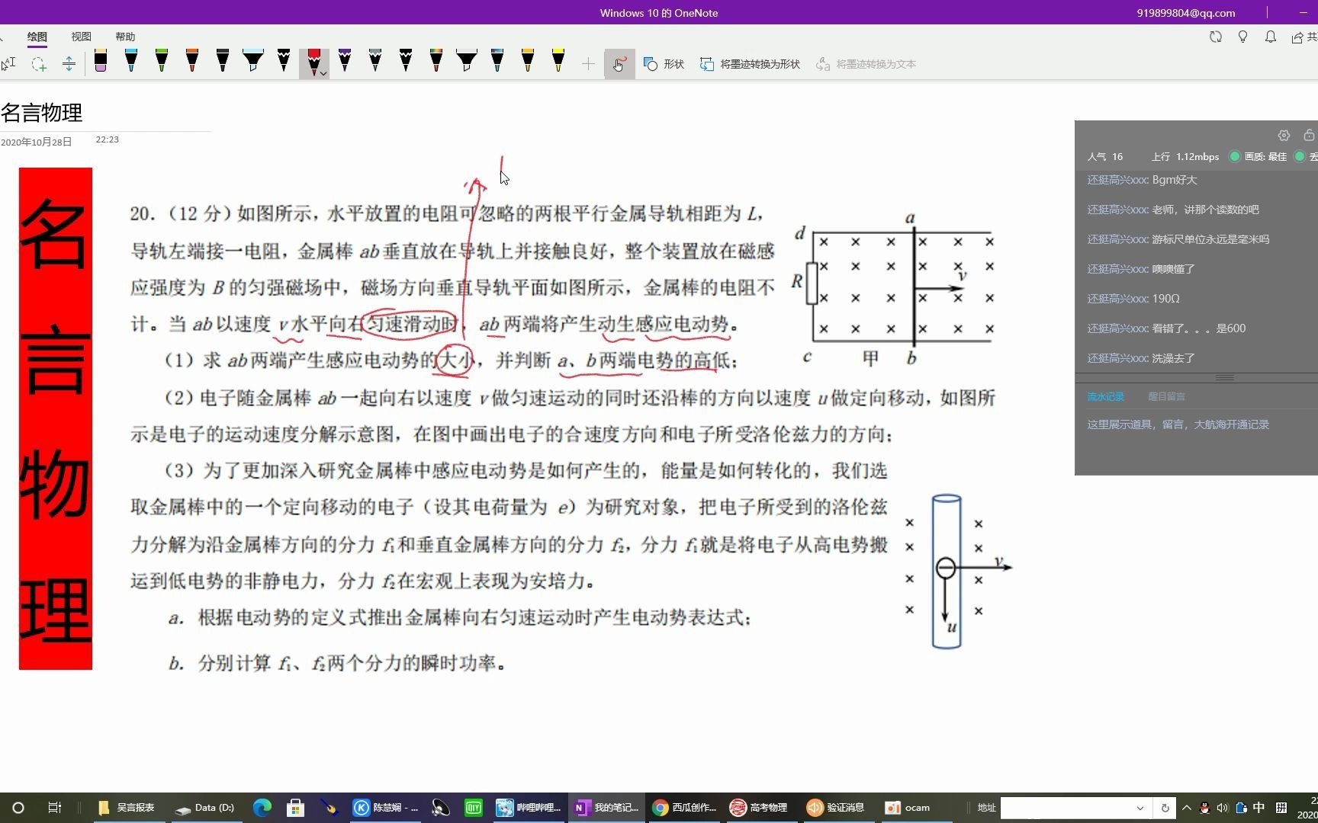Viewport: 1318px width, 823px height.
Task: Show hidden system tray icons
Action: pyautogui.click(x=1187, y=808)
